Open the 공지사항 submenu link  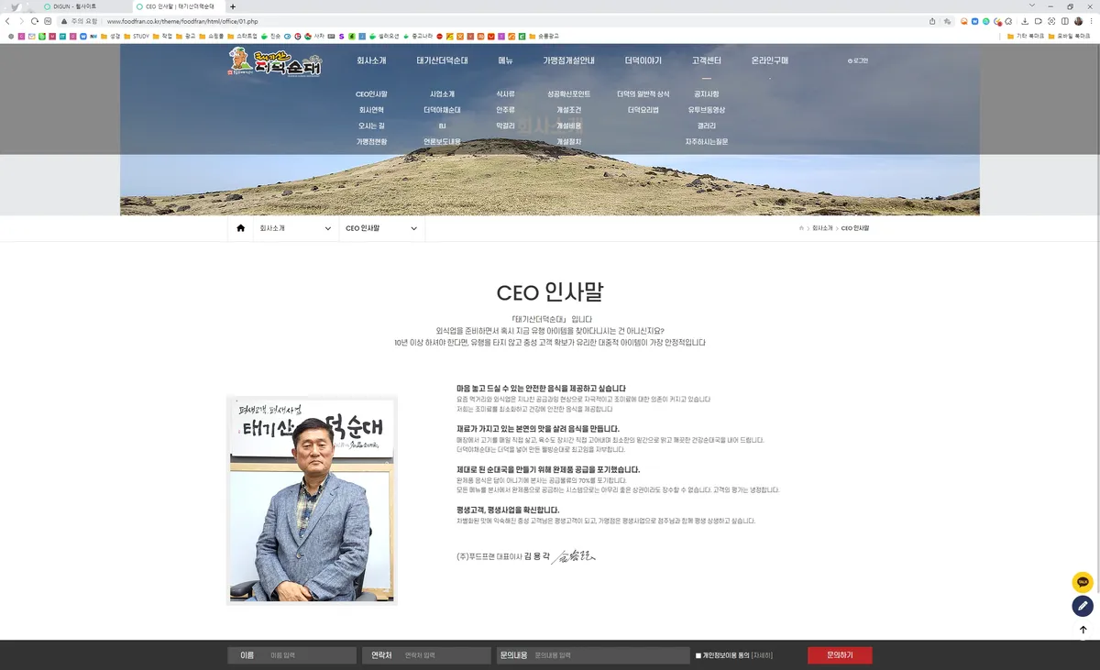point(706,93)
